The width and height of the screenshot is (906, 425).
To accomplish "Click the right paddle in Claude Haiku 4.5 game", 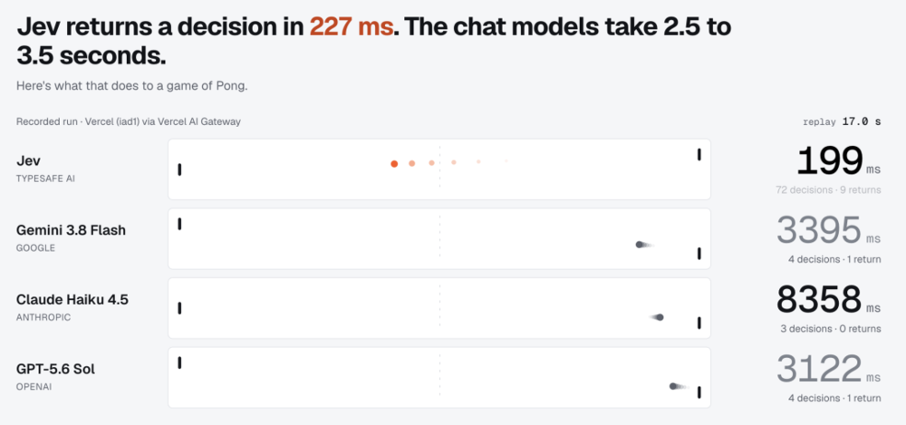I will (x=699, y=323).
